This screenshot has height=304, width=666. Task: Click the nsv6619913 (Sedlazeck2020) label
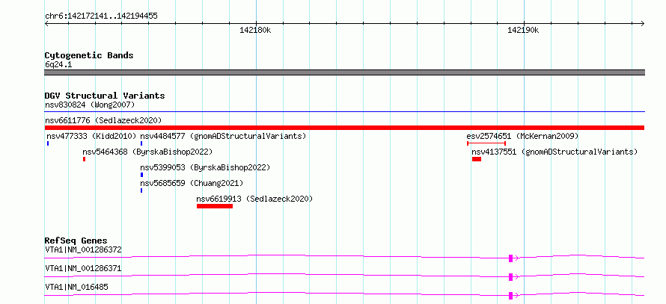coord(254,199)
